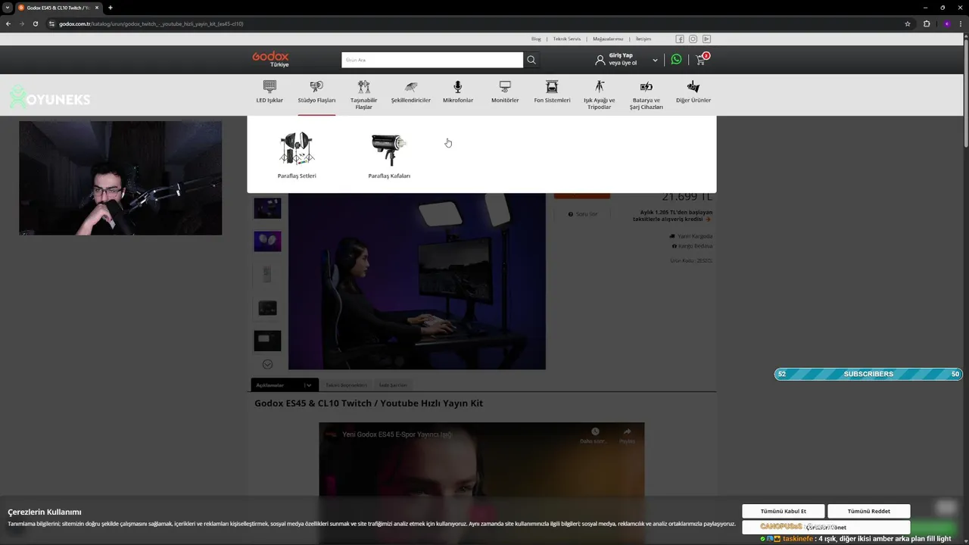969x545 pixels.
Task: Open the Şekillendiriciler category
Action: (410, 92)
